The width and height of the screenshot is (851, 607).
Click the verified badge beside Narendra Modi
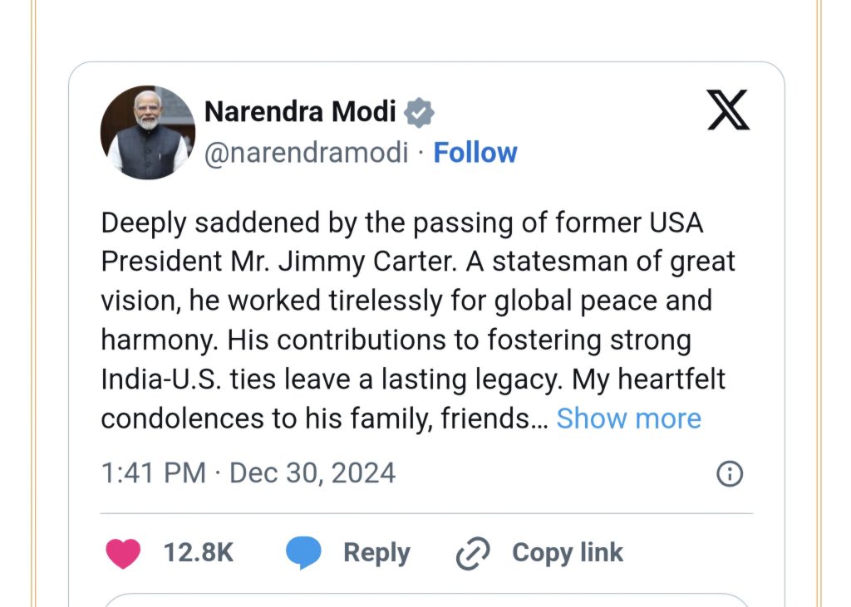[x=419, y=112]
